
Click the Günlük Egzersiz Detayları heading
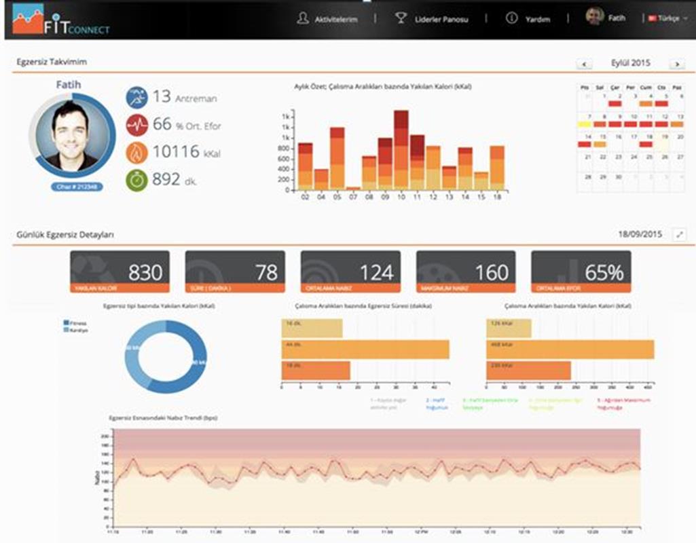[65, 235]
